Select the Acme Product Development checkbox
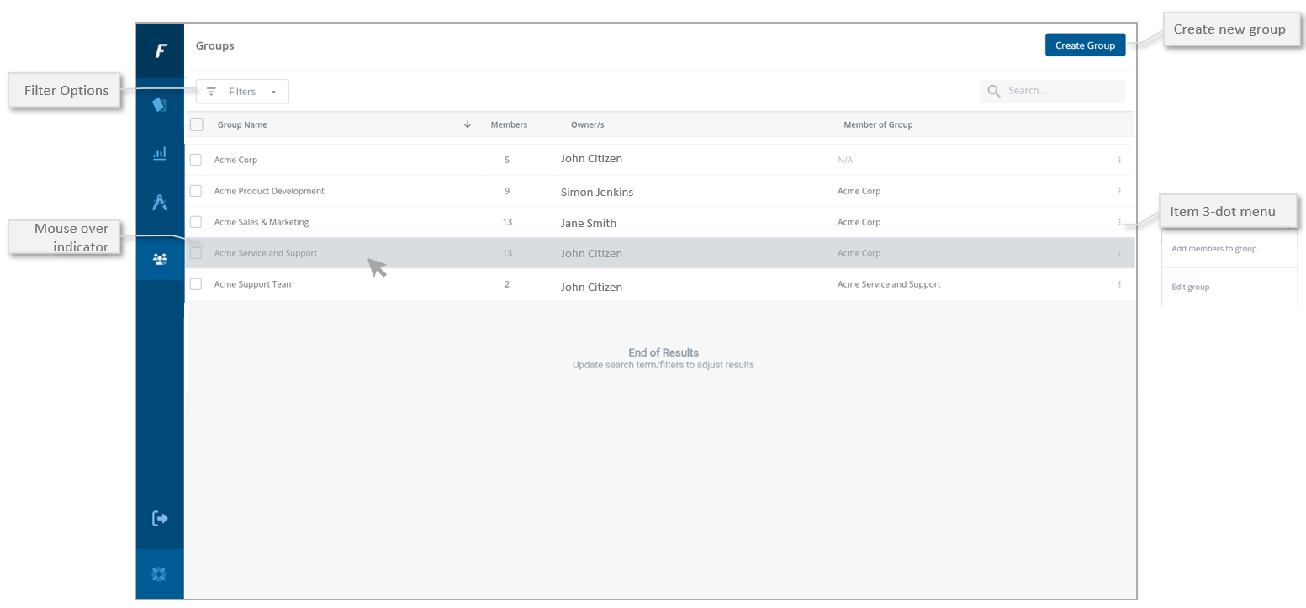Viewport: 1306px width, 608px height. [196, 191]
